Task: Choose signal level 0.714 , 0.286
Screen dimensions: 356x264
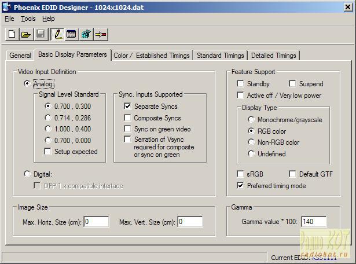Action: point(48,118)
